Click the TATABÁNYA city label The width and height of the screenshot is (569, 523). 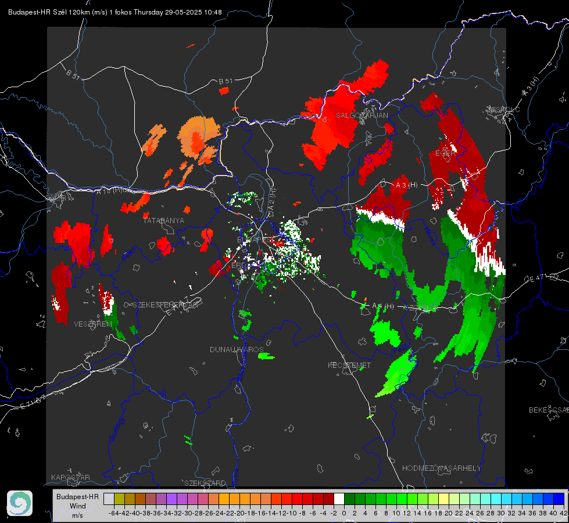click(x=164, y=221)
